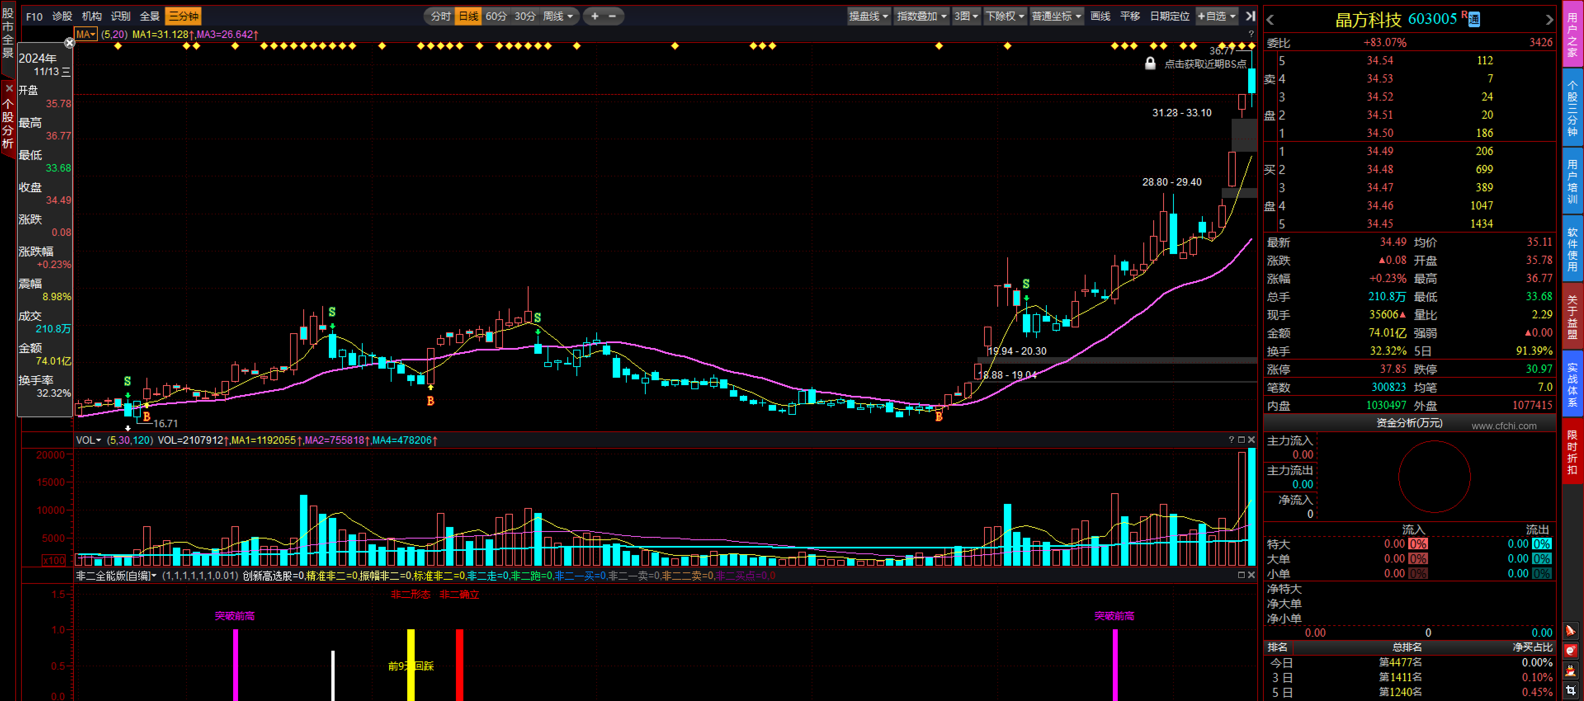1584x701 pixels.
Task: Close the date info panel X
Action: 69,43
